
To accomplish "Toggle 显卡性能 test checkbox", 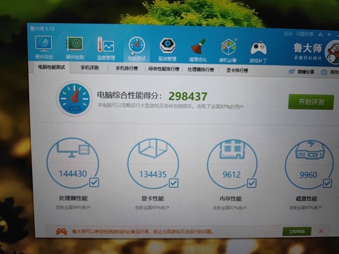I will click(x=174, y=183).
